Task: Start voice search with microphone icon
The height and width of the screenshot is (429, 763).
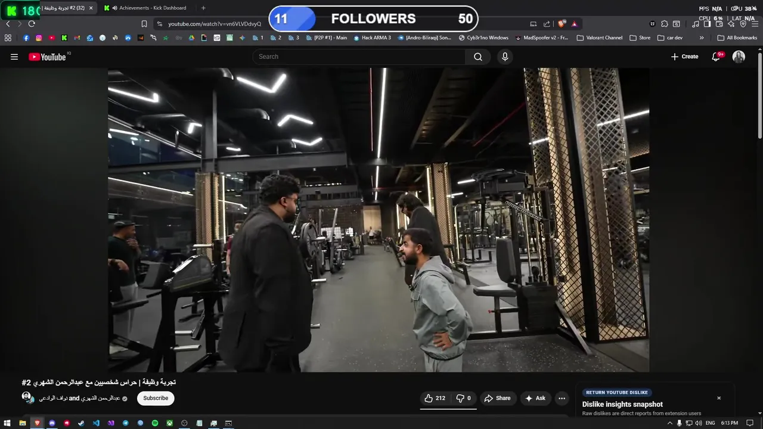Action: (505, 57)
